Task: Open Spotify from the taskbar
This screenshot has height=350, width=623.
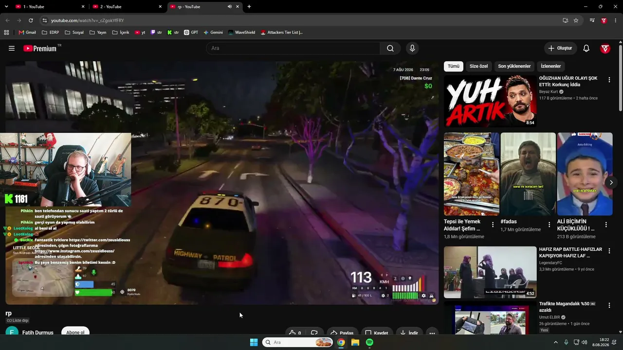Action: pos(369,342)
